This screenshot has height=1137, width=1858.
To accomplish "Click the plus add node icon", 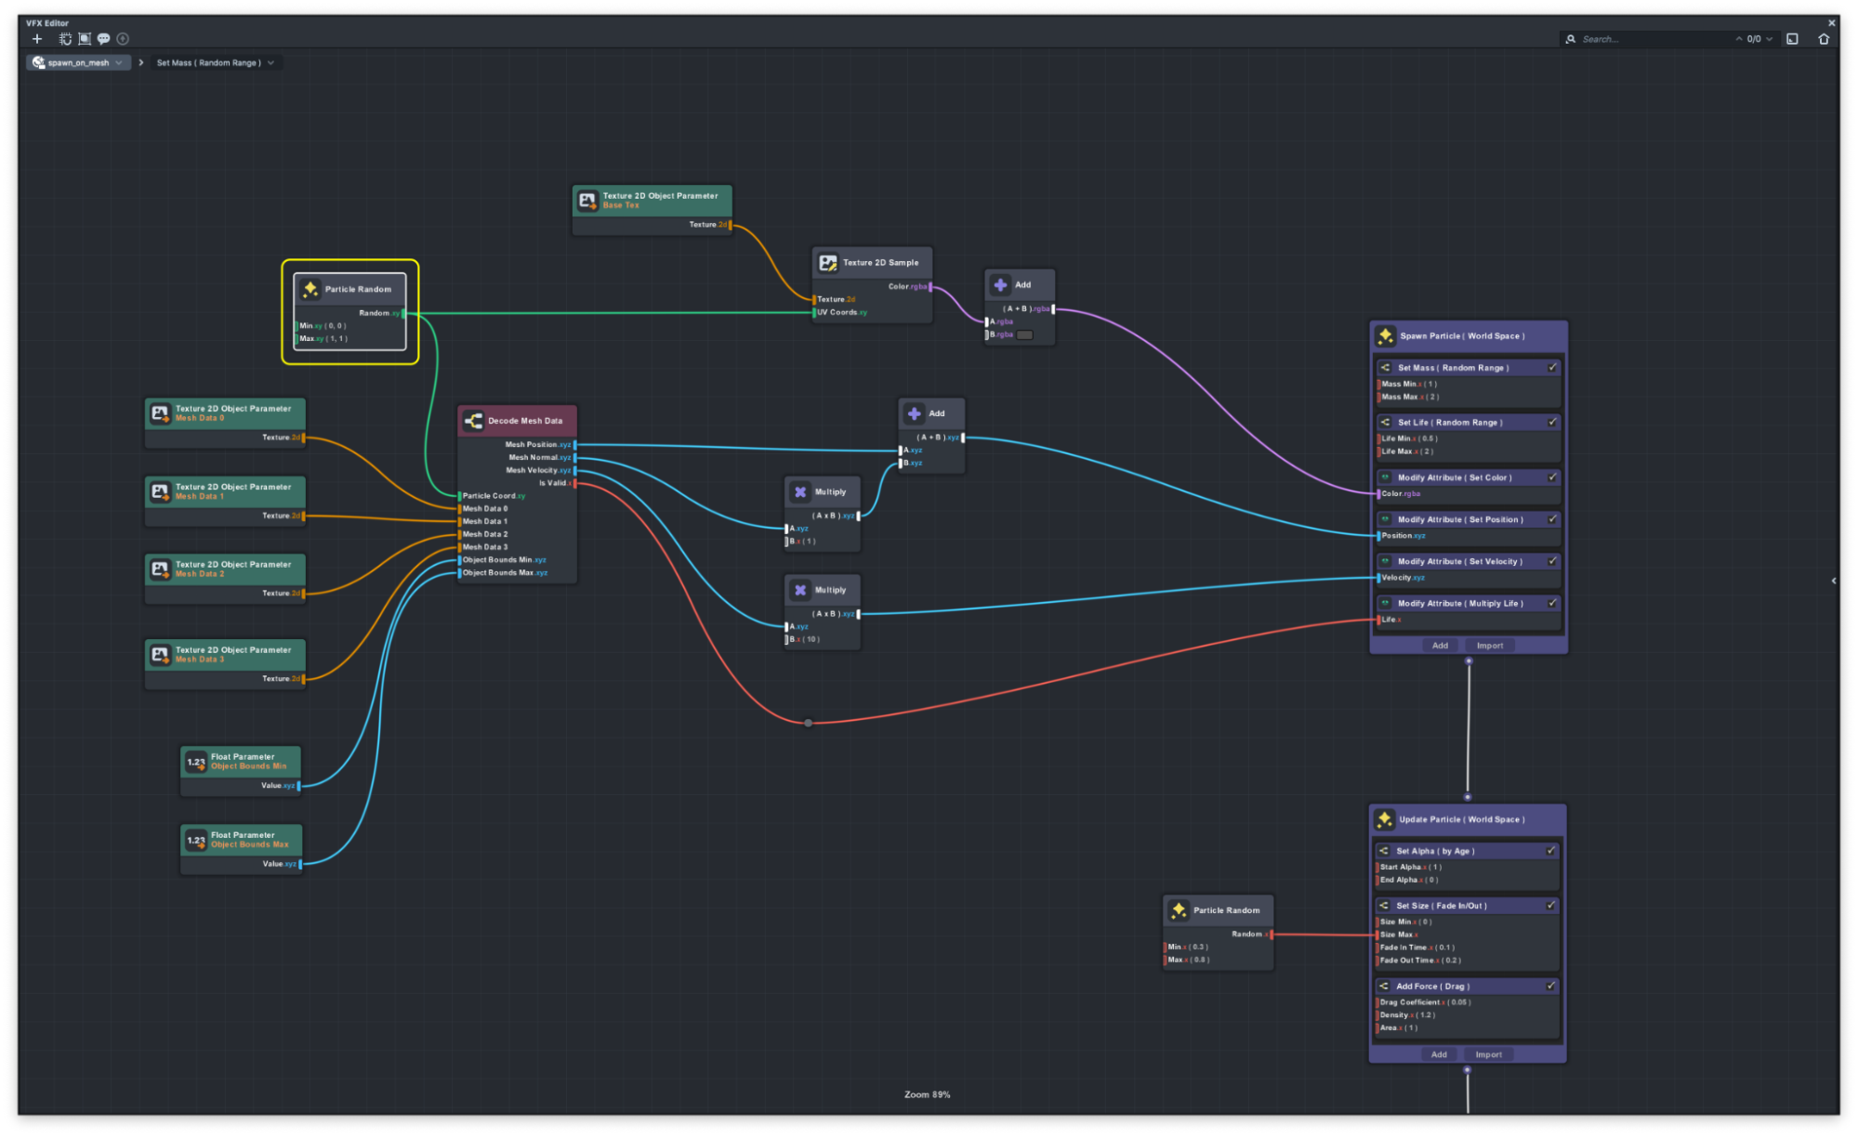I will coord(37,39).
